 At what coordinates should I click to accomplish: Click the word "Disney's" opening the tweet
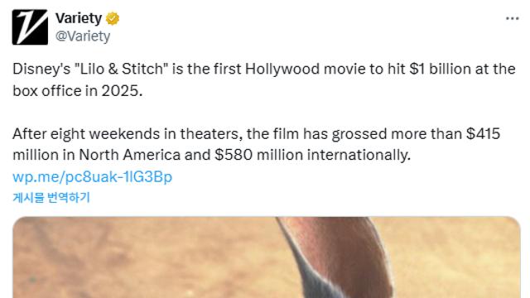click(x=41, y=69)
